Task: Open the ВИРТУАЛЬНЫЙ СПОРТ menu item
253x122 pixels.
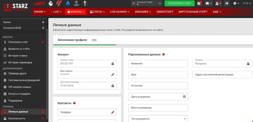Action: point(193,12)
